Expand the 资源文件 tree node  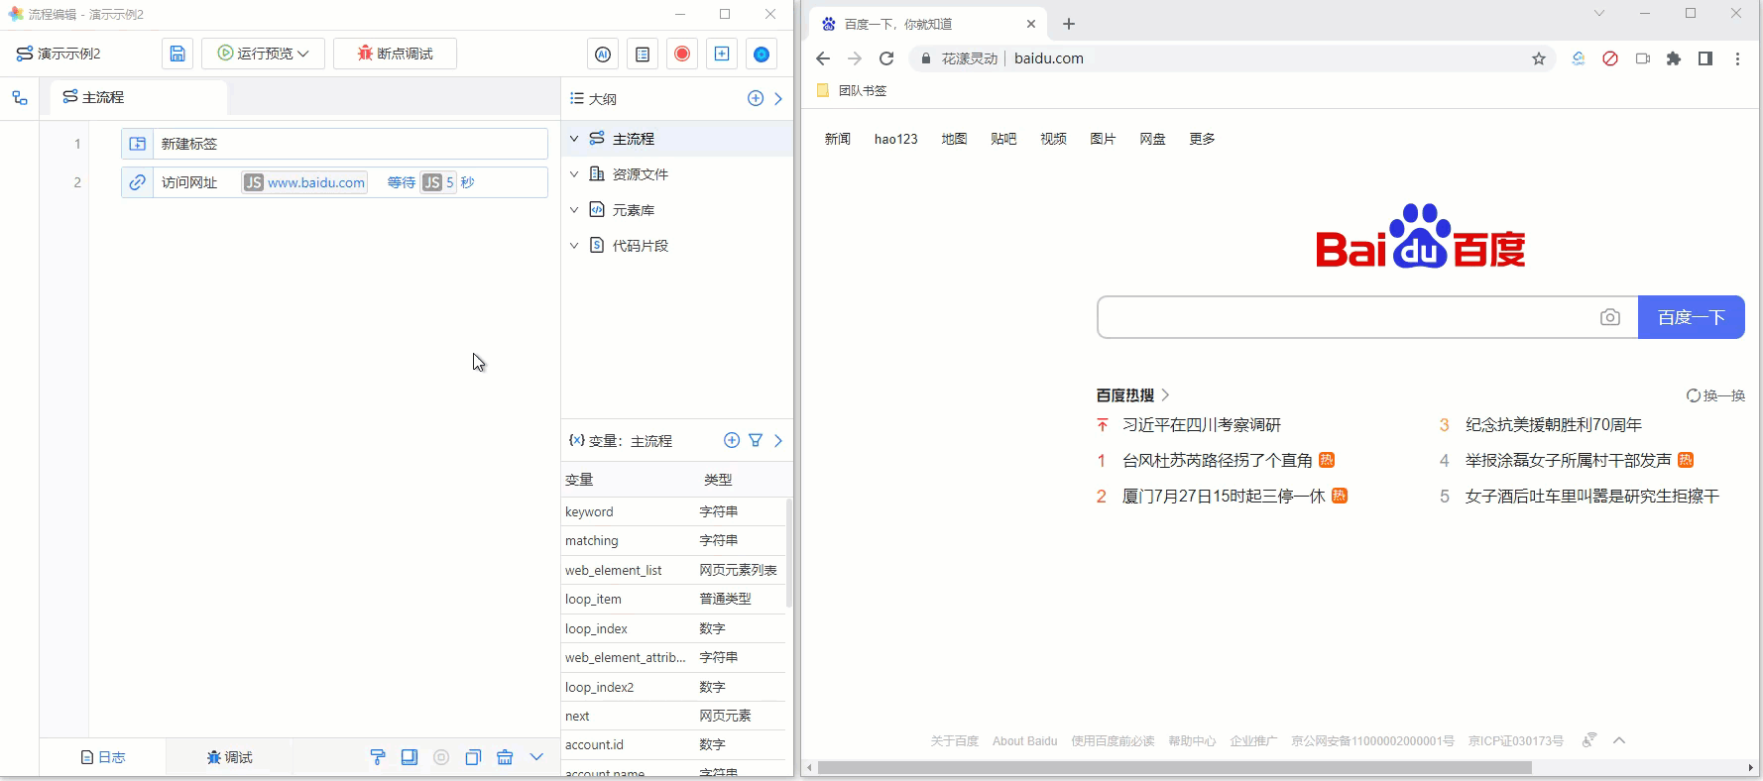[574, 174]
